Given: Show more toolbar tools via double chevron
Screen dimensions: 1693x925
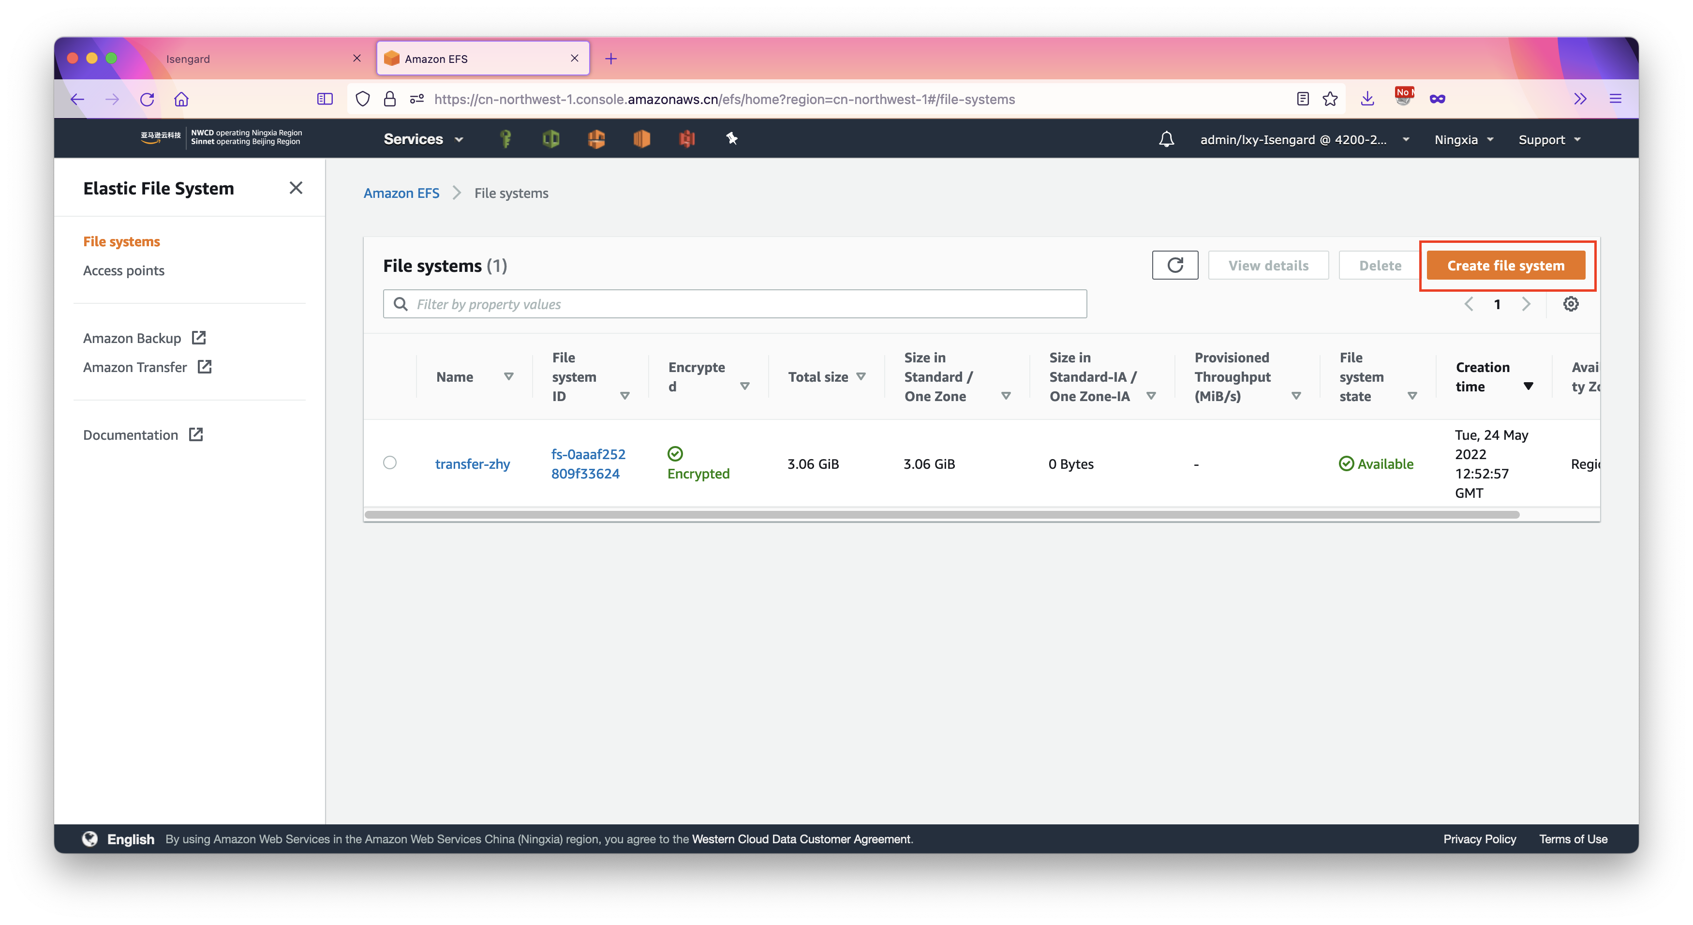Looking at the screenshot, I should 1580,99.
